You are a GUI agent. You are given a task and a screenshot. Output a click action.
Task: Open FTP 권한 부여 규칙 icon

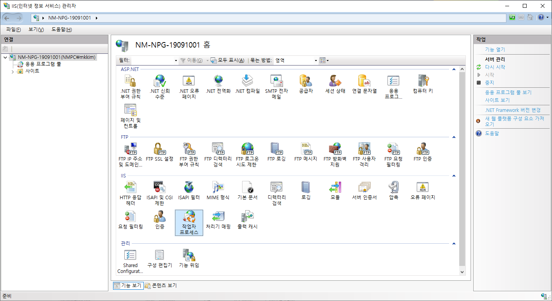(x=189, y=155)
